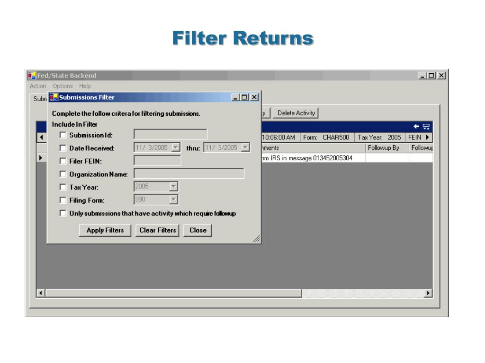Click the Clear Filters button
The image size is (485, 363).
click(157, 230)
